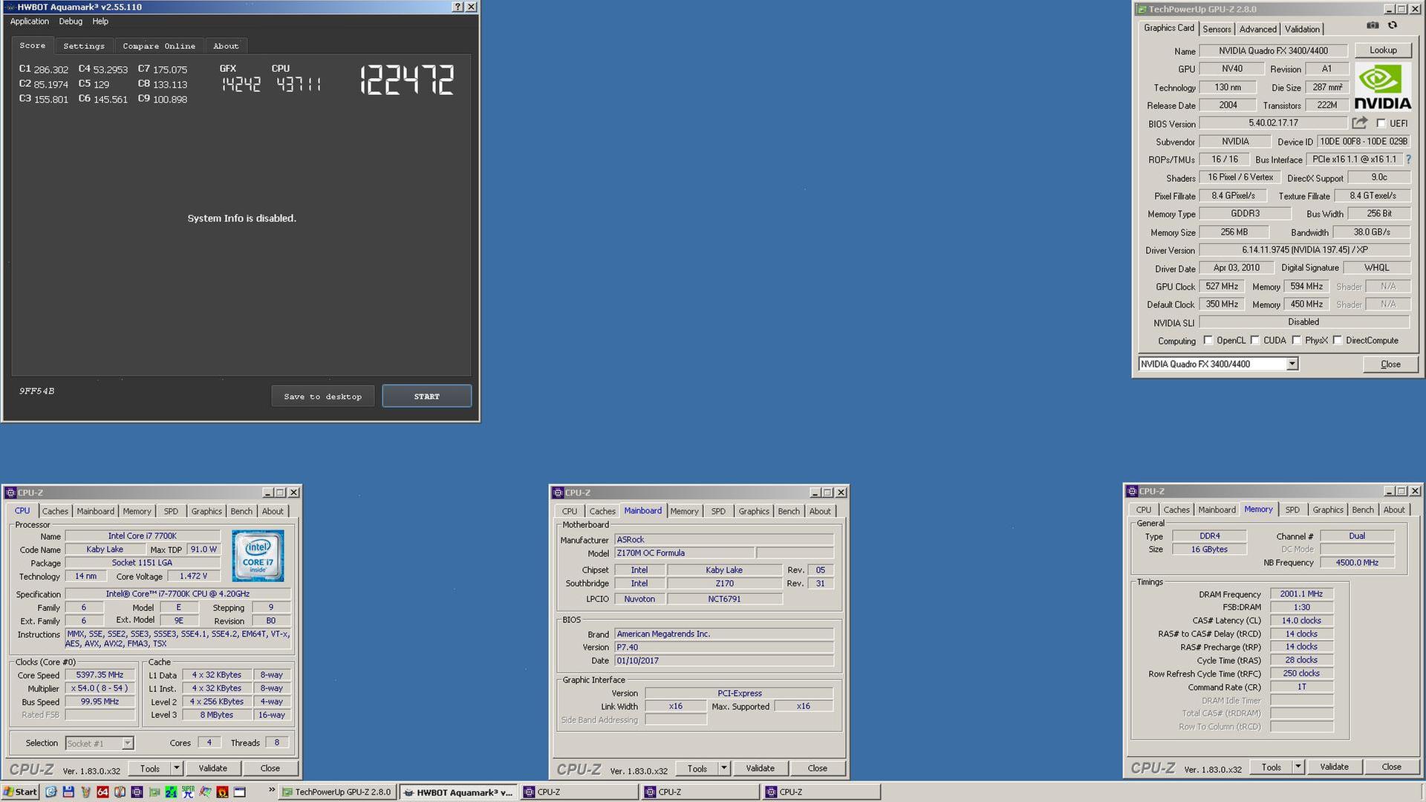Click Close button in GPU-Z
The image size is (1426, 802).
point(1390,364)
